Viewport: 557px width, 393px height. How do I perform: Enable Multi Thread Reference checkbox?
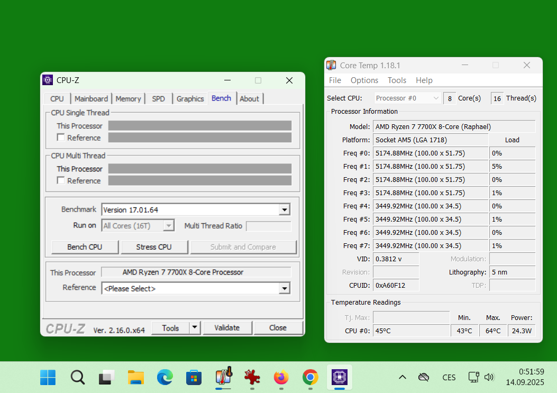61,180
